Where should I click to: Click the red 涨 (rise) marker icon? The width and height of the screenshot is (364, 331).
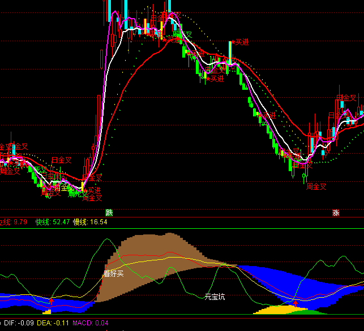tap(336, 213)
